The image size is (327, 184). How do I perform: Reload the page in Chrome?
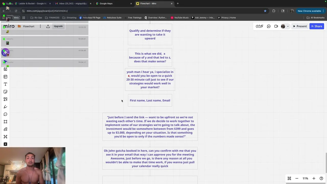point(16,11)
